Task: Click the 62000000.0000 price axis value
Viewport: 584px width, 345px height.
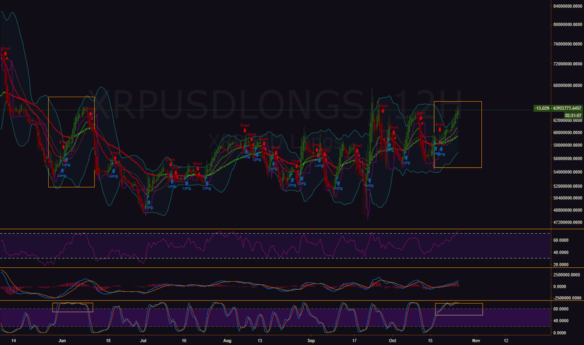Action: [x=568, y=120]
